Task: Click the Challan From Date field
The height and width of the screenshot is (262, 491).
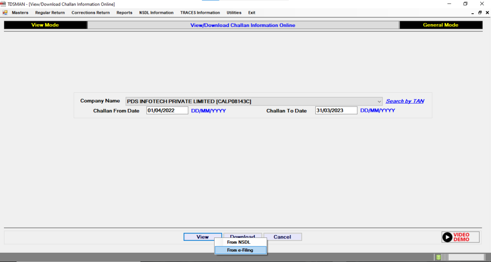Action: click(167, 110)
